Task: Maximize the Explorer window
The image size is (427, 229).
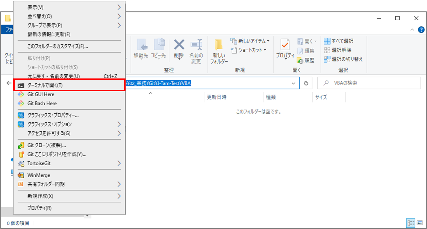Action: (x=397, y=18)
